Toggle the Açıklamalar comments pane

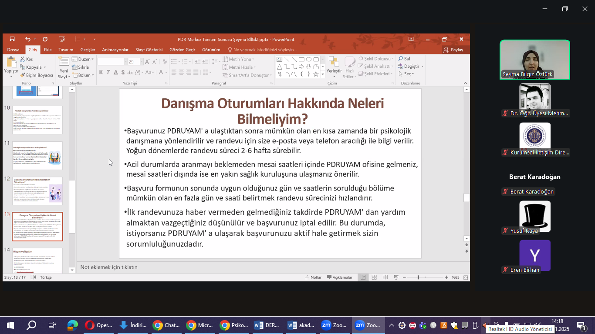(340, 277)
